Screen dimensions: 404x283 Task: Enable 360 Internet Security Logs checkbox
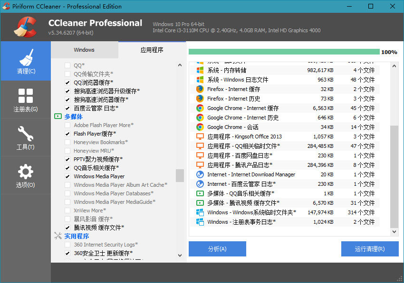[x=67, y=245]
